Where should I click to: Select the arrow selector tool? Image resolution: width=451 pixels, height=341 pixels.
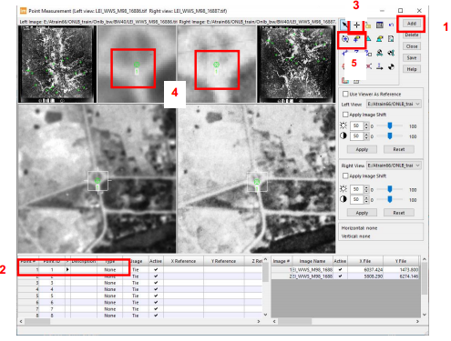click(x=344, y=25)
